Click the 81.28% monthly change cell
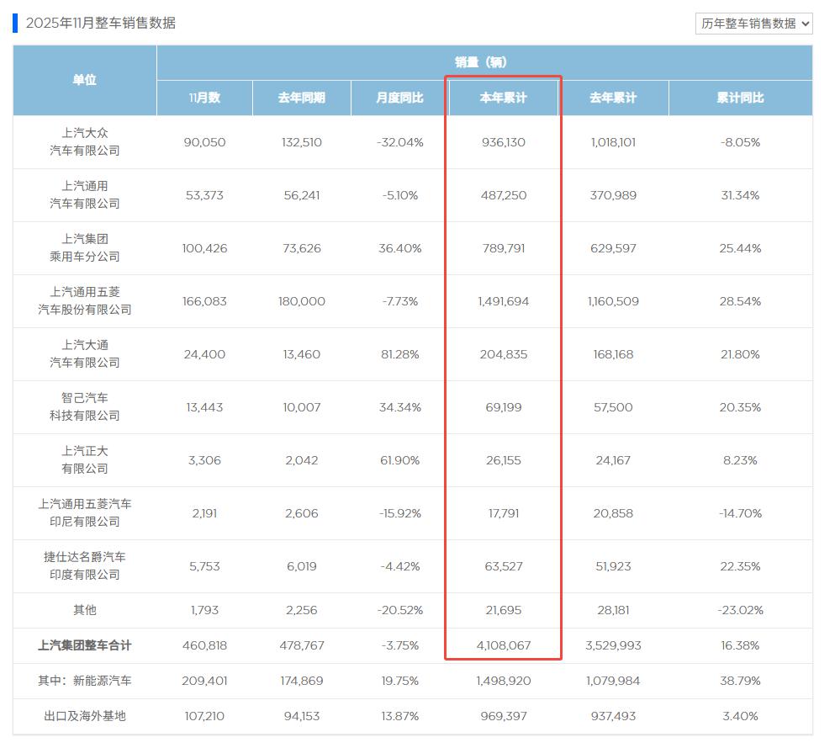The image size is (835, 748). pyautogui.click(x=399, y=354)
